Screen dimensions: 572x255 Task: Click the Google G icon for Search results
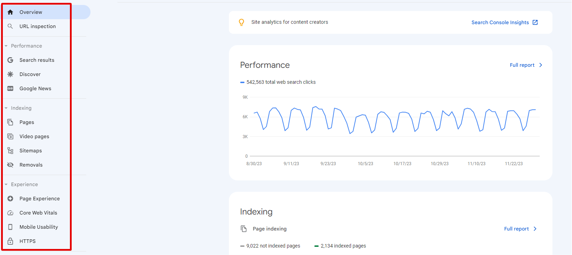pos(10,60)
